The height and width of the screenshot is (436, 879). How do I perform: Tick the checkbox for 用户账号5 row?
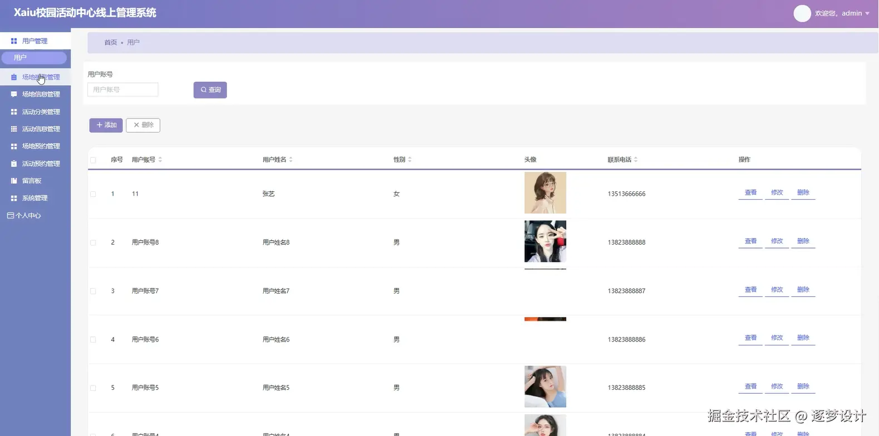(93, 388)
